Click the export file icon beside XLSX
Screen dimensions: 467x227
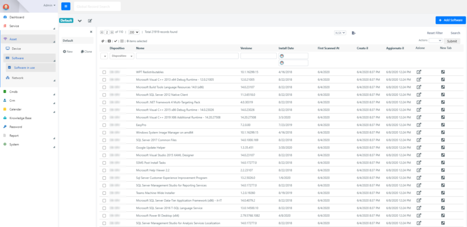coord(354,33)
